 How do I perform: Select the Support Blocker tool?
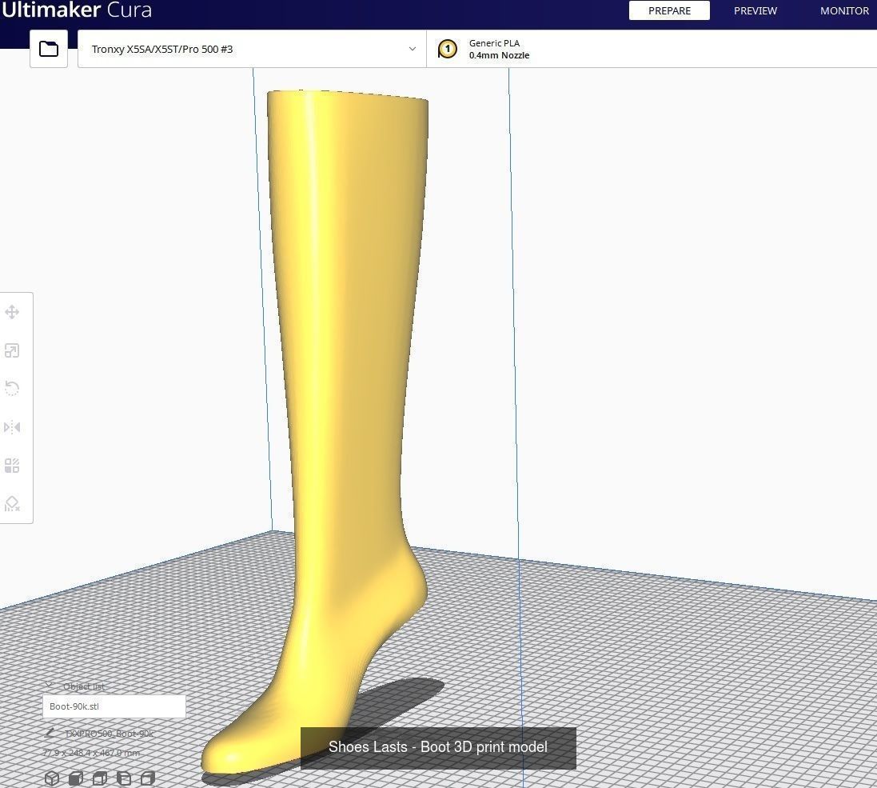pyautogui.click(x=12, y=504)
